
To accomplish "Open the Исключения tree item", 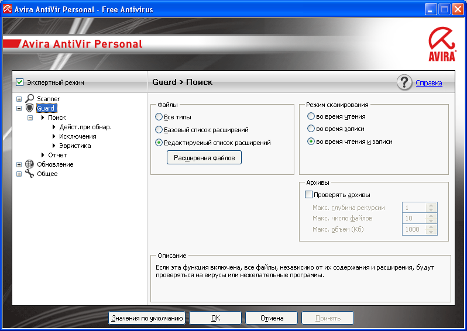I will click(78, 136).
